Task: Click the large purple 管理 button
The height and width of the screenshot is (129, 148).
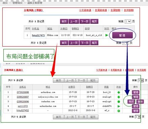Action: [x=122, y=35]
